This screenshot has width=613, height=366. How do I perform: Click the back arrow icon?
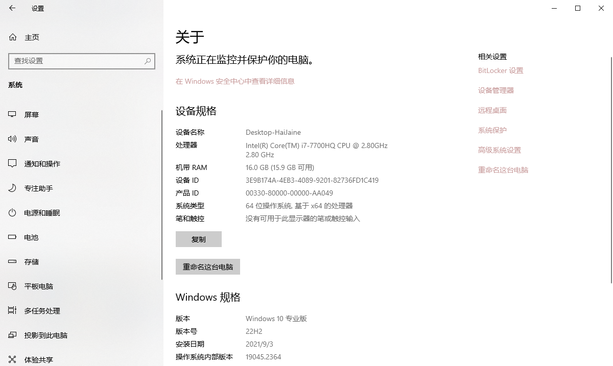click(x=12, y=8)
